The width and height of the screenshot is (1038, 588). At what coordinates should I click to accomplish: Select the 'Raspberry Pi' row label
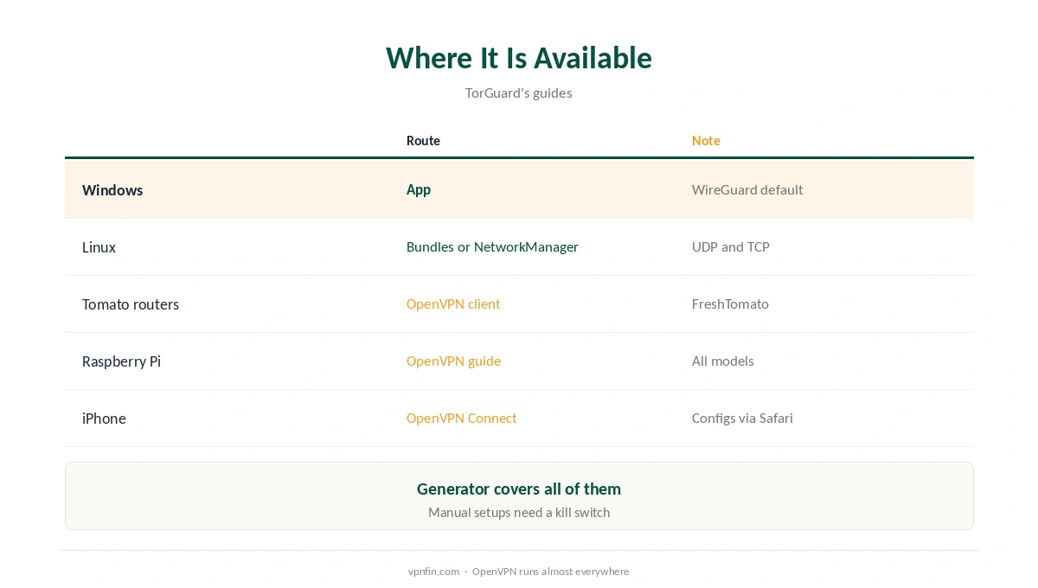121,361
